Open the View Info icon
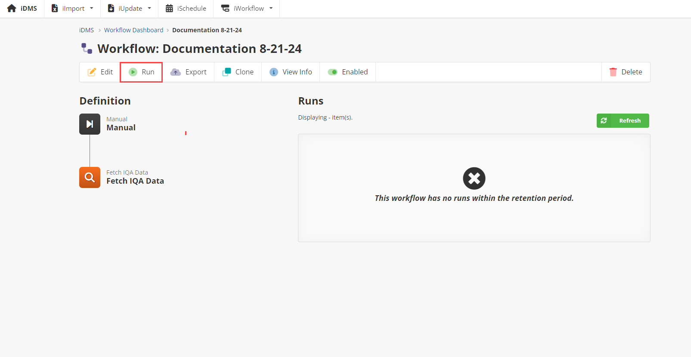The image size is (691, 357). coord(274,72)
